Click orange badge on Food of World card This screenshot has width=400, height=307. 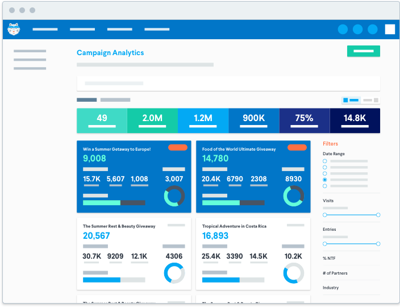point(297,147)
